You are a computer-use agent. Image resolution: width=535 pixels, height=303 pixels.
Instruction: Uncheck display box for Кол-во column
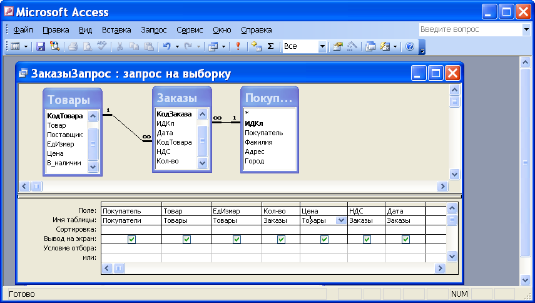coord(281,239)
